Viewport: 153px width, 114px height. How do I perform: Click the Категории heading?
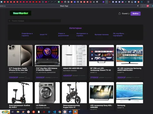76,28
